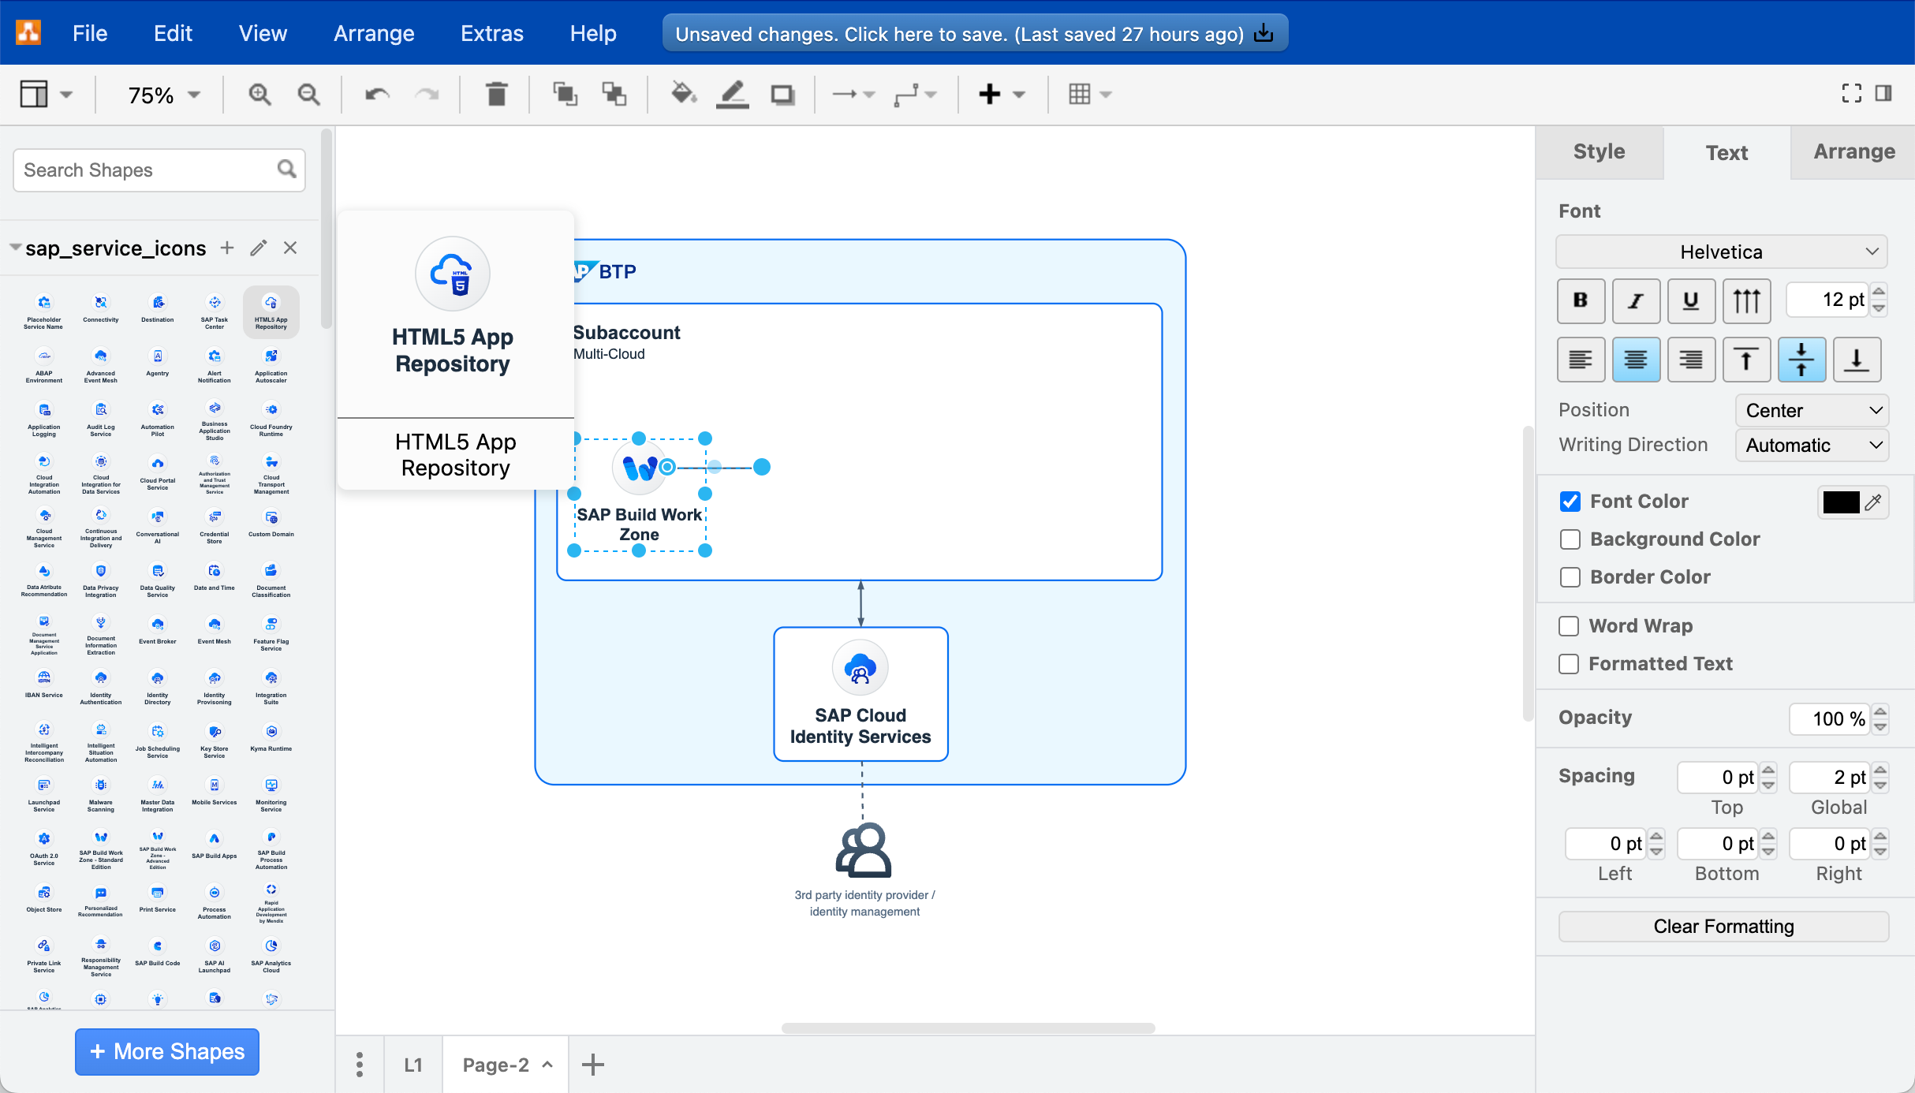The image size is (1915, 1093).
Task: Close the sap_service_icons library
Action: [x=290, y=248]
